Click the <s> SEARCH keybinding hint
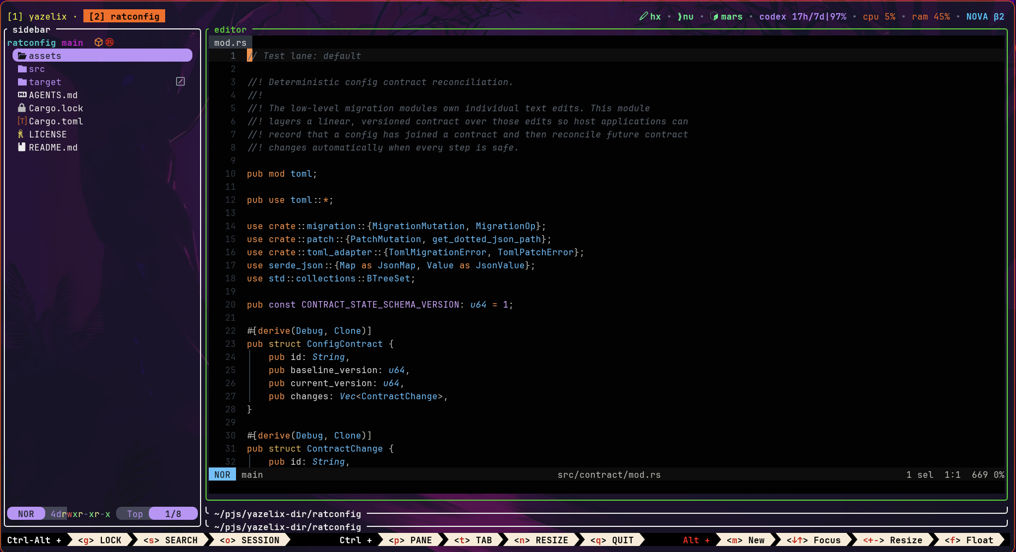This screenshot has width=1016, height=552. (171, 540)
